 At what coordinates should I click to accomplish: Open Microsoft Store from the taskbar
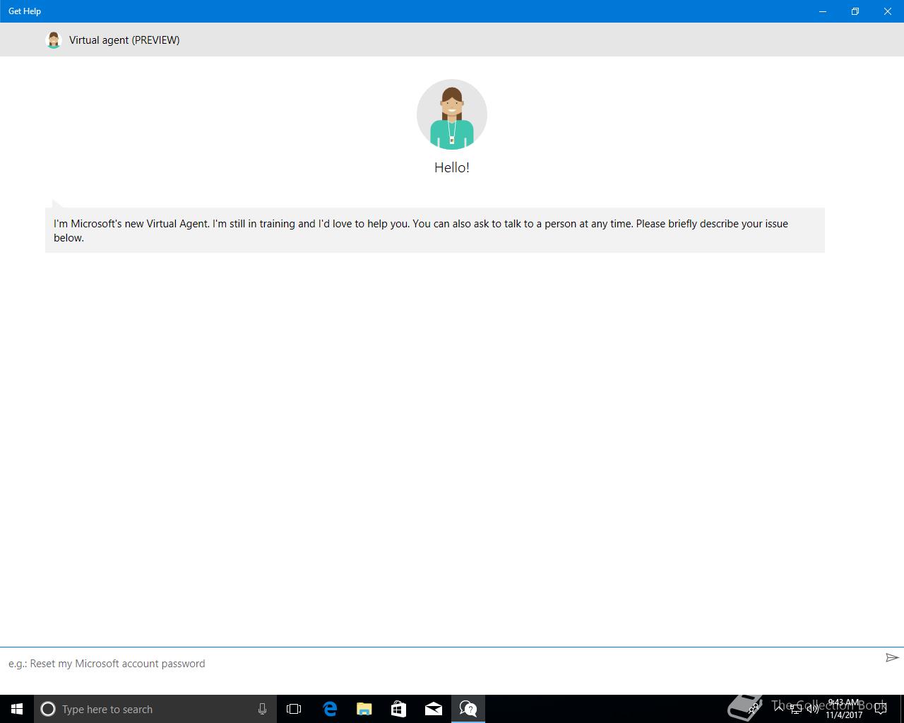click(x=398, y=709)
